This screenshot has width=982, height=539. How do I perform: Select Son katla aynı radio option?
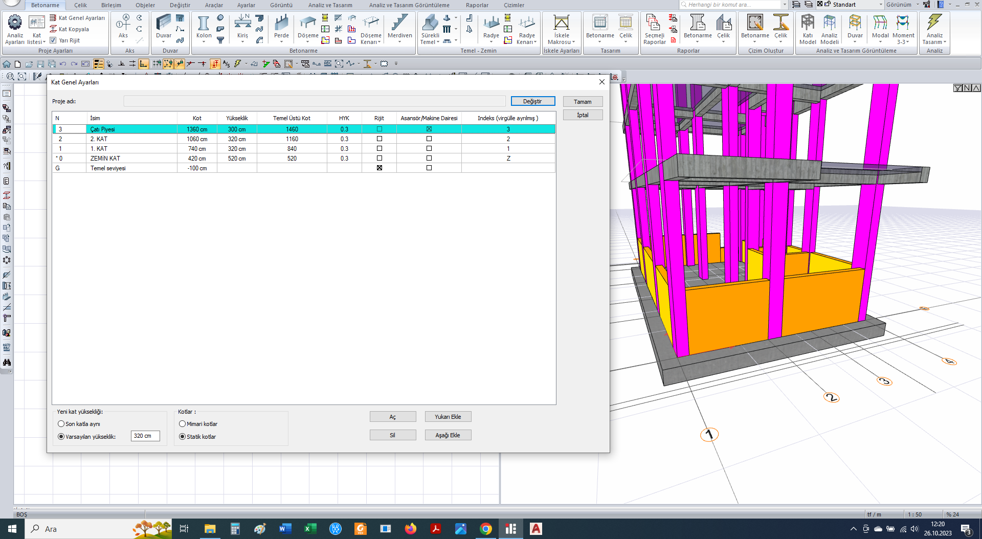coord(61,424)
